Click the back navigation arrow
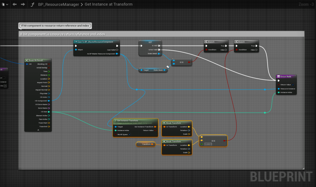Screen dimensions: 316x187 [x=15, y=4]
